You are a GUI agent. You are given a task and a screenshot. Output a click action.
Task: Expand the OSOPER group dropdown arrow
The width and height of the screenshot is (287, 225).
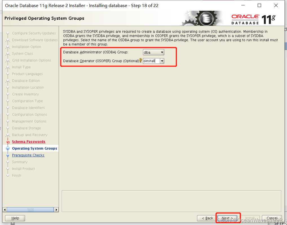(162, 61)
